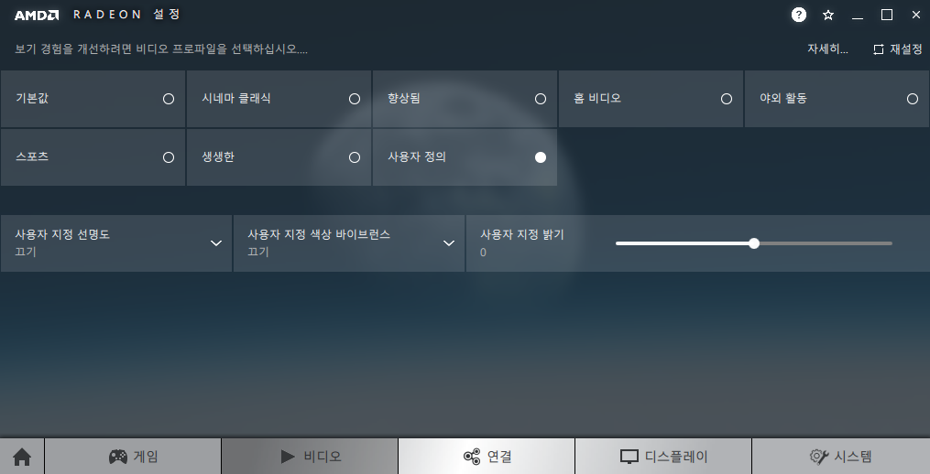Screen dimensions: 930x474
Task: Go to the Home icon tab
Action: pyautogui.click(x=22, y=457)
